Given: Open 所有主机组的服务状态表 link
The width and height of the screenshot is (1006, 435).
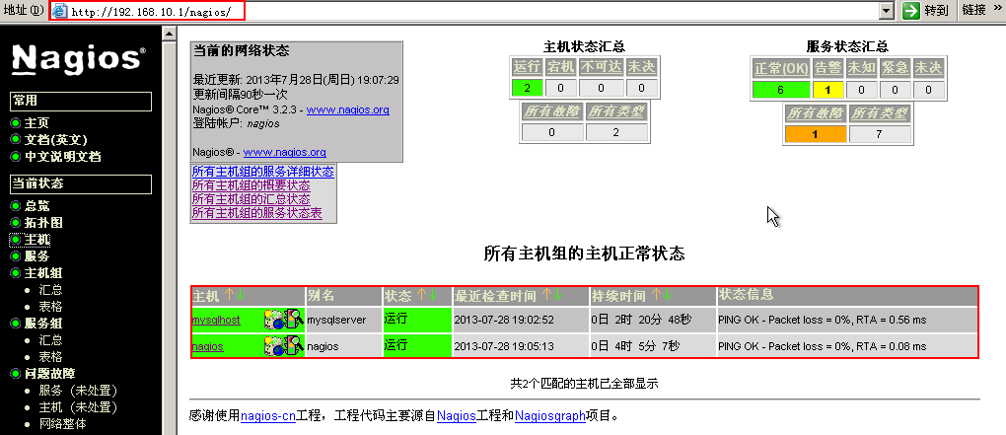Looking at the screenshot, I should pos(256,212).
